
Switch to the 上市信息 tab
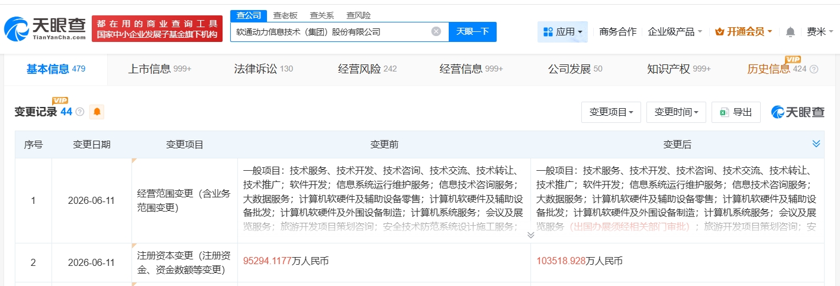(159, 69)
